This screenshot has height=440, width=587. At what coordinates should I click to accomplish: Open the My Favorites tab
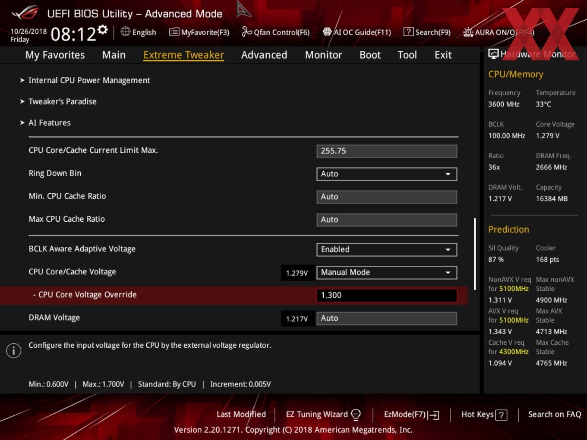coord(55,55)
